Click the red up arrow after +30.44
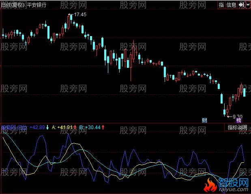 pyautogui.click(x=103, y=127)
